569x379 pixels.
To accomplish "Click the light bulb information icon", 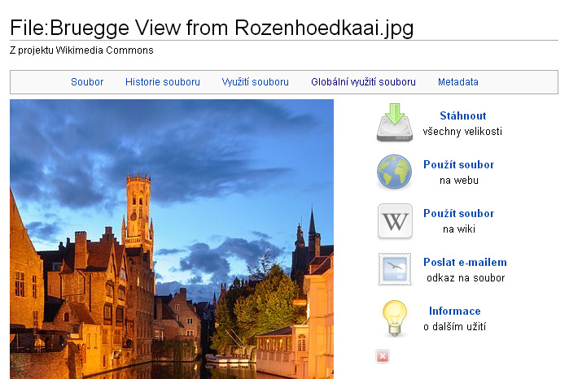I will coord(395,318).
